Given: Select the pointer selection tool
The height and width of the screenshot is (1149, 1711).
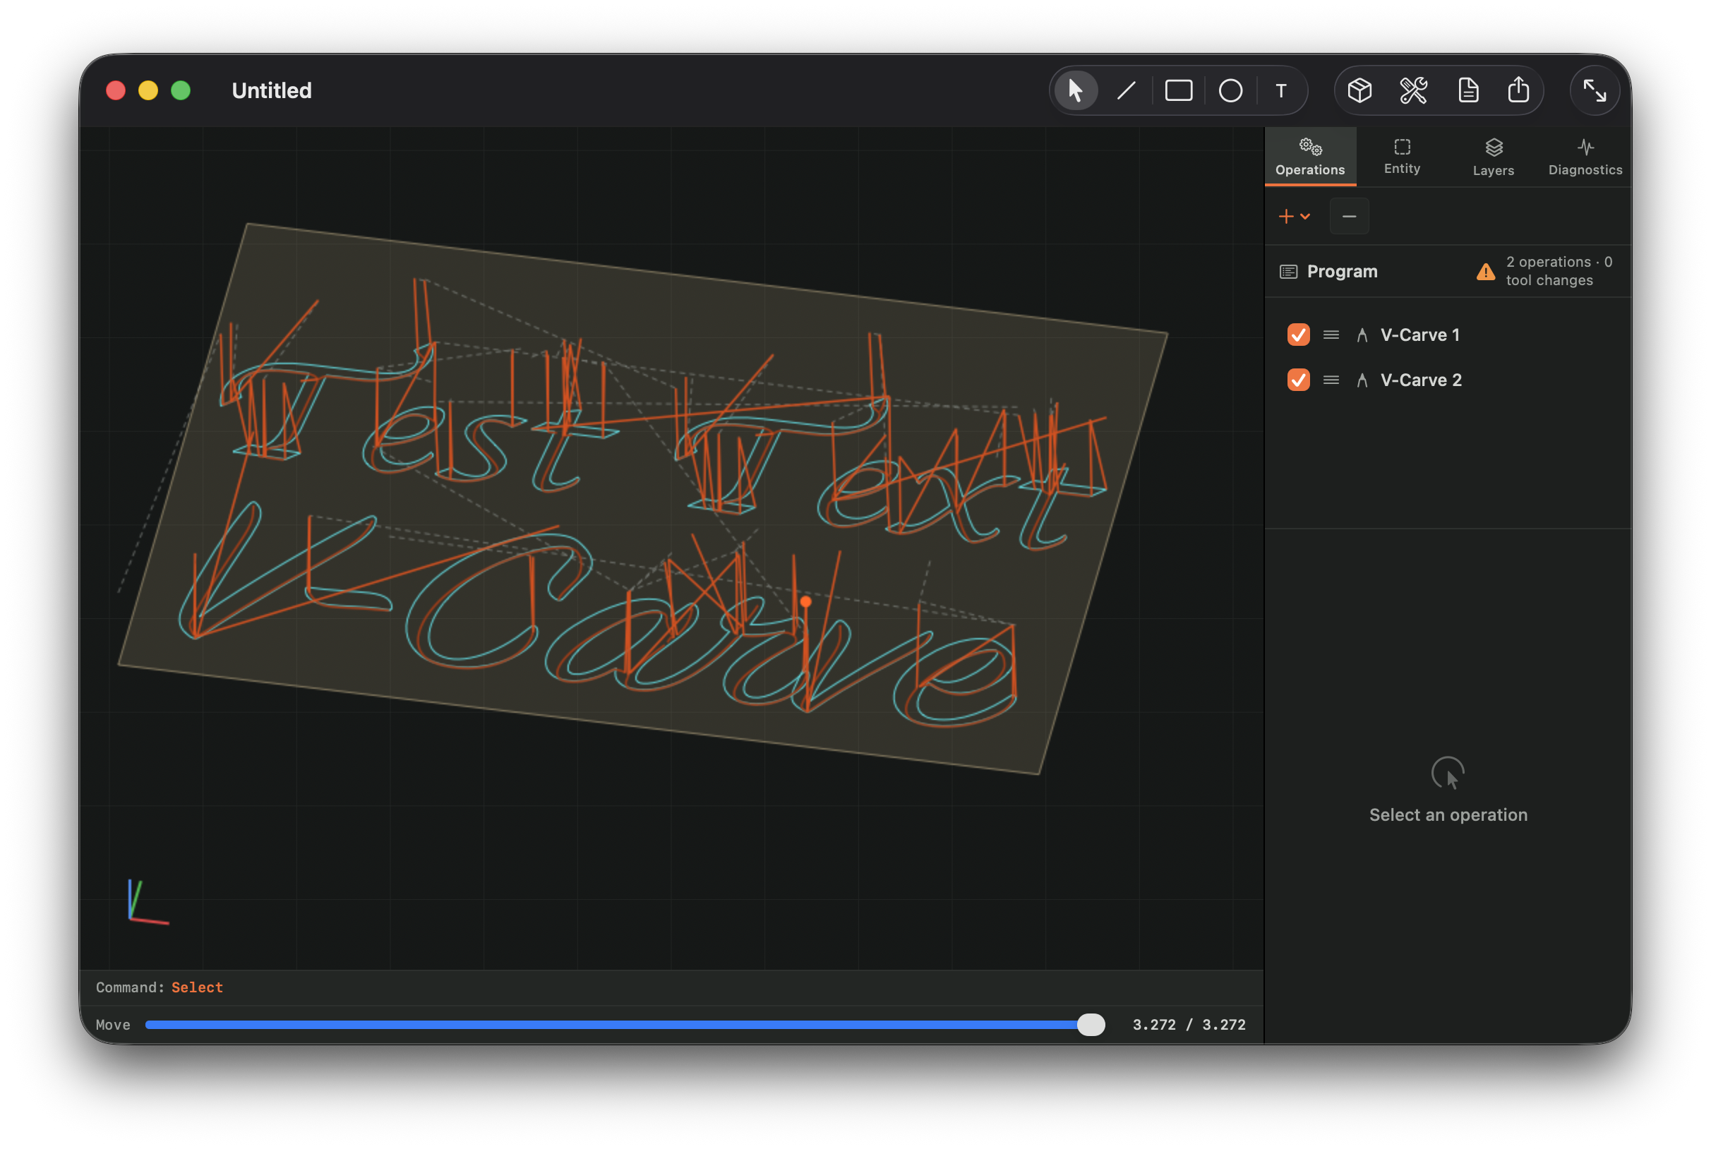Looking at the screenshot, I should click(1075, 91).
